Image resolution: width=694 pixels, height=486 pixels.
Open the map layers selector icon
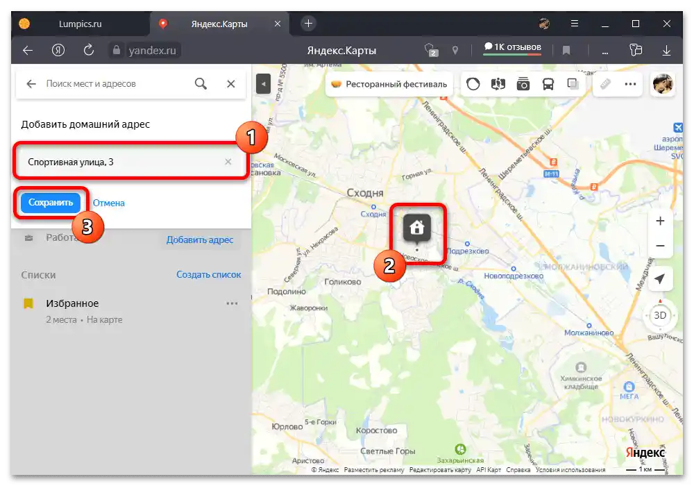(573, 83)
